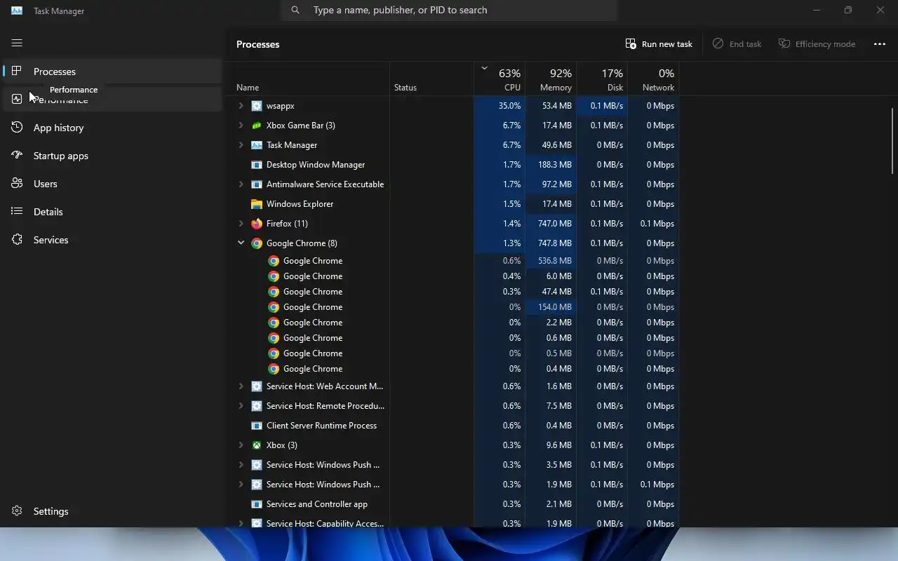Expand the Xbox (3) process group
The image size is (898, 561).
pyautogui.click(x=241, y=445)
